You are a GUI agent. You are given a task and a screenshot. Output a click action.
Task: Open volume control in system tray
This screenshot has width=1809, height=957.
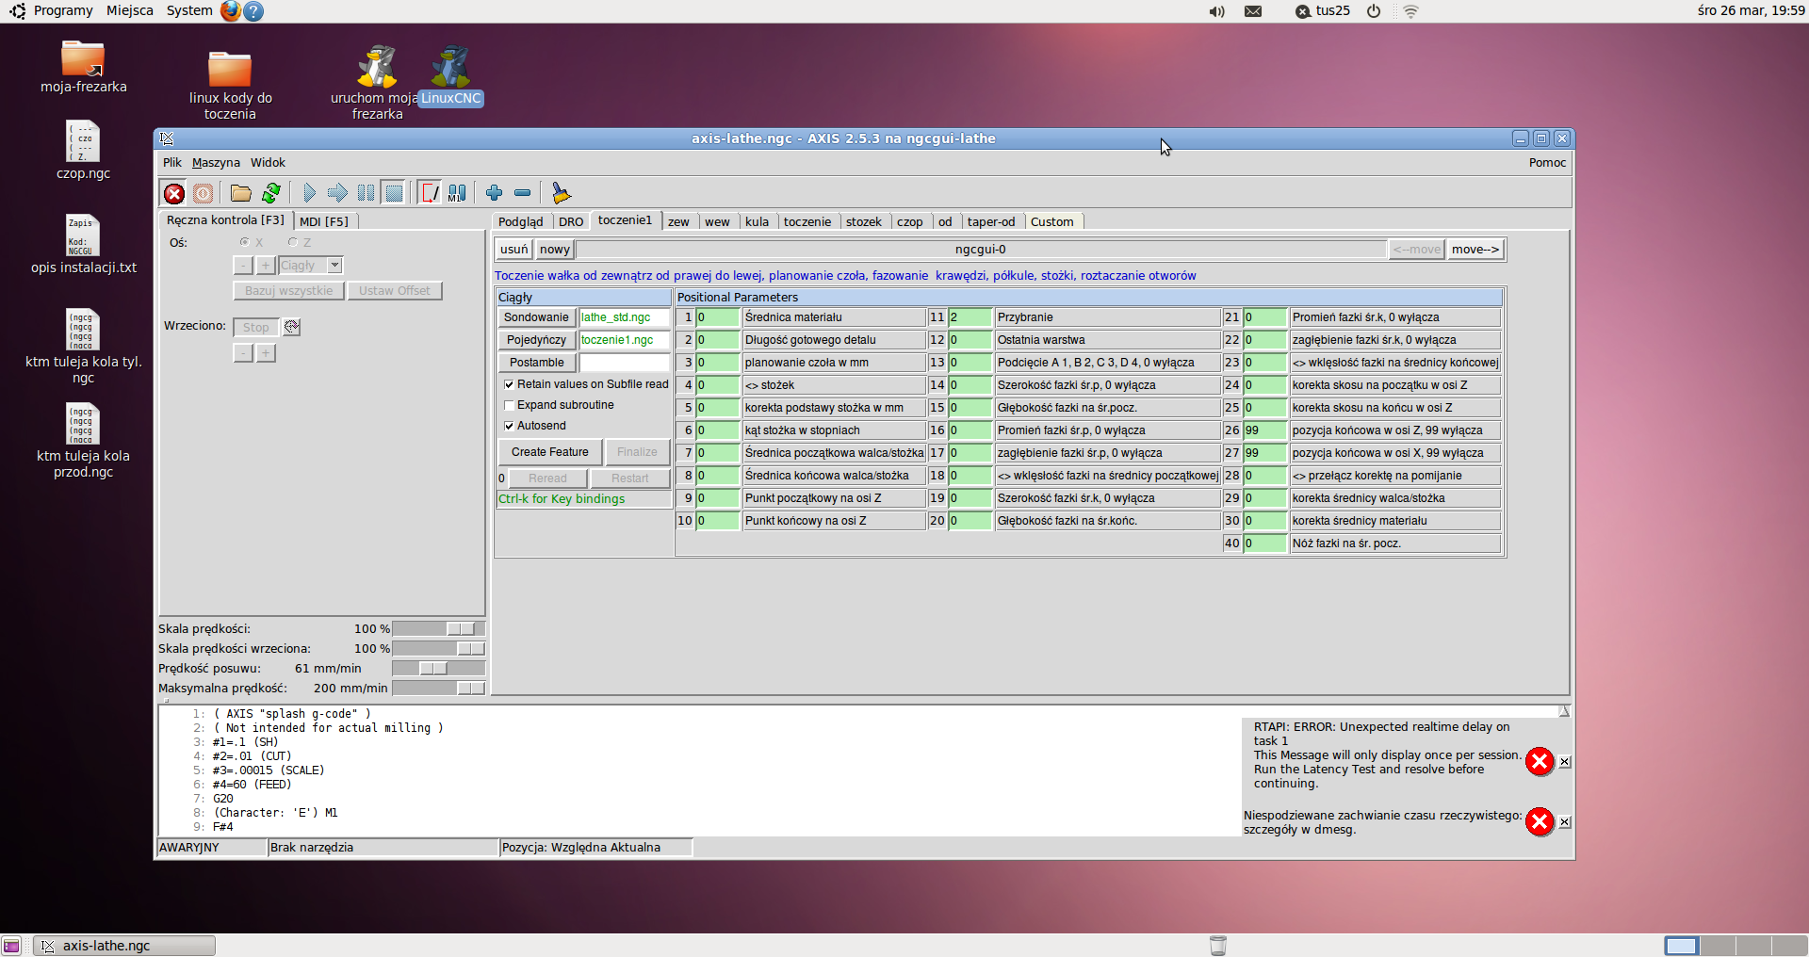click(x=1217, y=11)
